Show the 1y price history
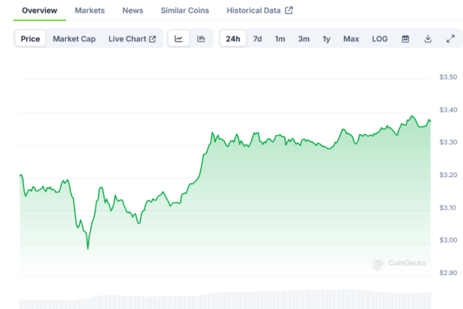Screen dimensions: 463x309 pyautogui.click(x=326, y=39)
